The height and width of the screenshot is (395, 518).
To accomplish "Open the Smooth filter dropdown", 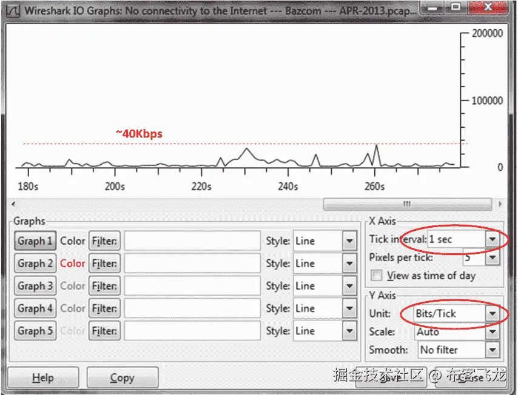I will pos(493,350).
